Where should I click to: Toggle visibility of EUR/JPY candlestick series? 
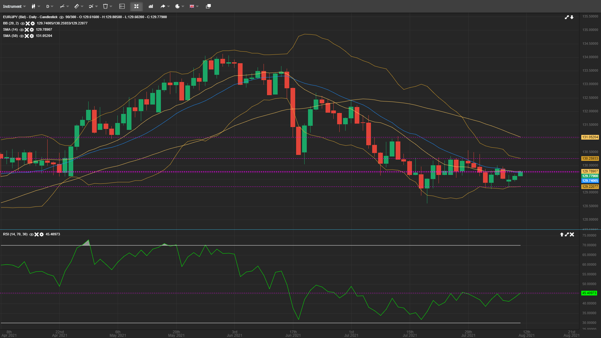click(x=61, y=17)
